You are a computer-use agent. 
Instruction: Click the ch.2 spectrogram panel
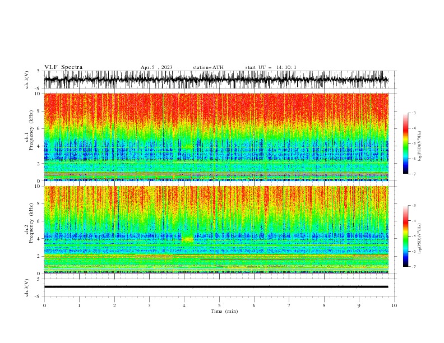[x=216, y=230]
